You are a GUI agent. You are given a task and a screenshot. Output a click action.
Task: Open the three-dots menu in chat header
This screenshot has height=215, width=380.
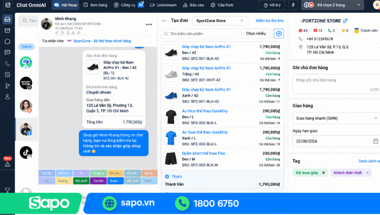(x=149, y=24)
